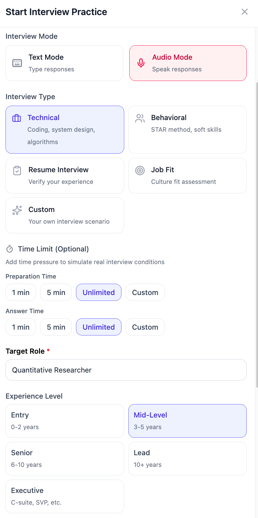Click the 'Time Limit (Optional)' label
The image size is (258, 518).
coord(53,249)
